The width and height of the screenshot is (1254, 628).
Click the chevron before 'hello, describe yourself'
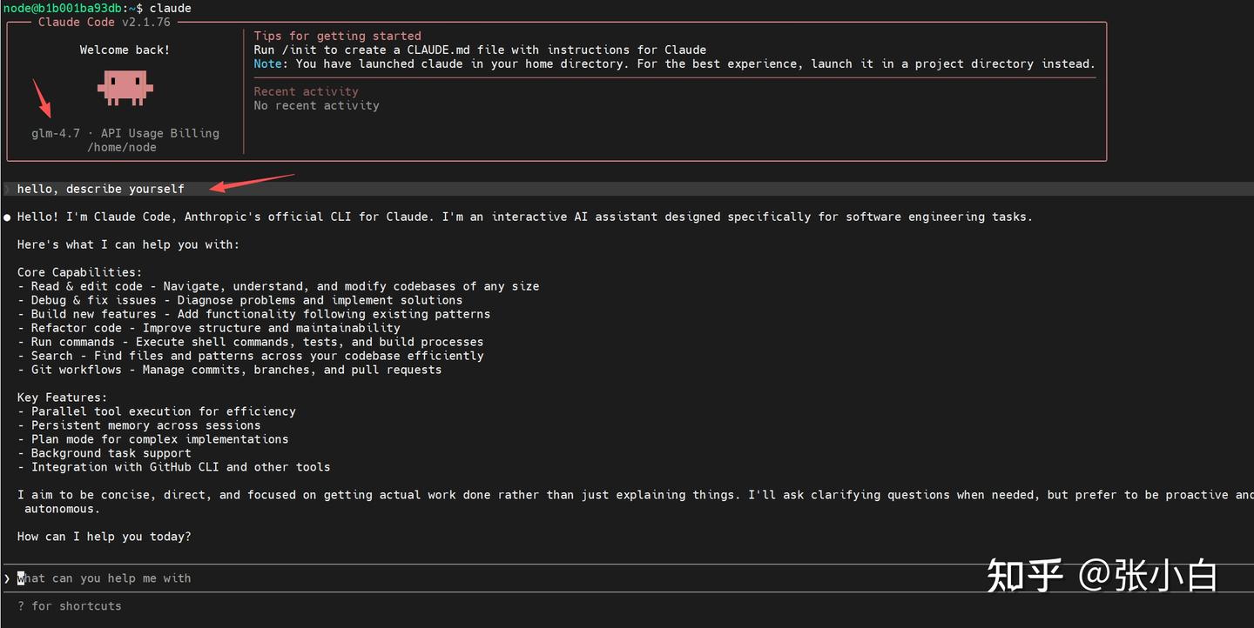[x=7, y=189]
